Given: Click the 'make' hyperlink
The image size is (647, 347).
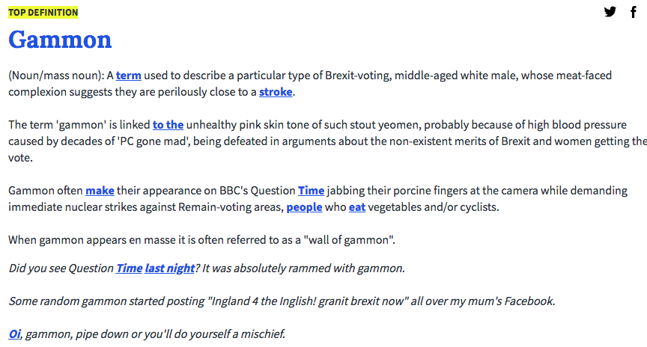Looking at the screenshot, I should [100, 191].
